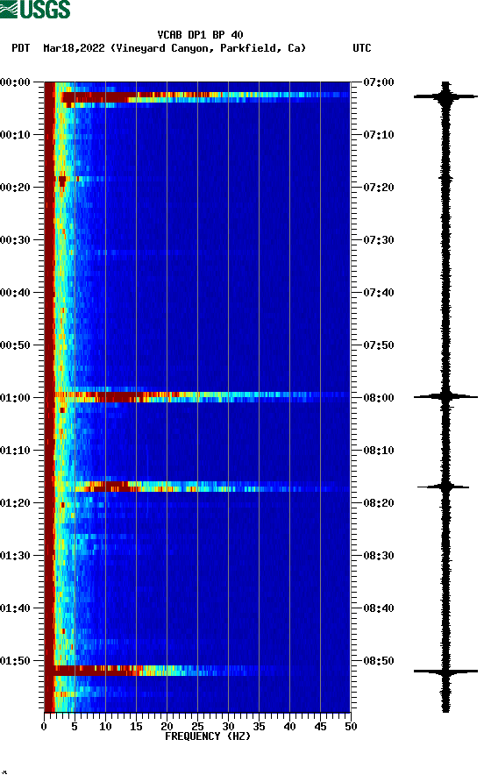
Task: Click the '07:50' UTC time label
Action: tap(379, 345)
